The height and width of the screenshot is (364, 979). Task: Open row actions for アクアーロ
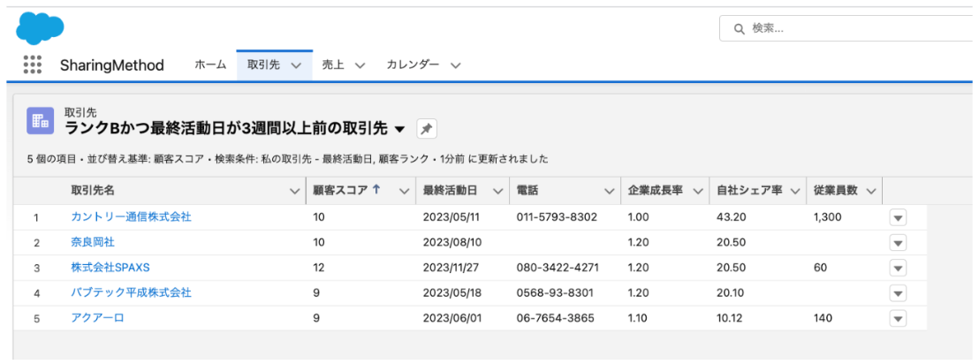[x=898, y=318]
